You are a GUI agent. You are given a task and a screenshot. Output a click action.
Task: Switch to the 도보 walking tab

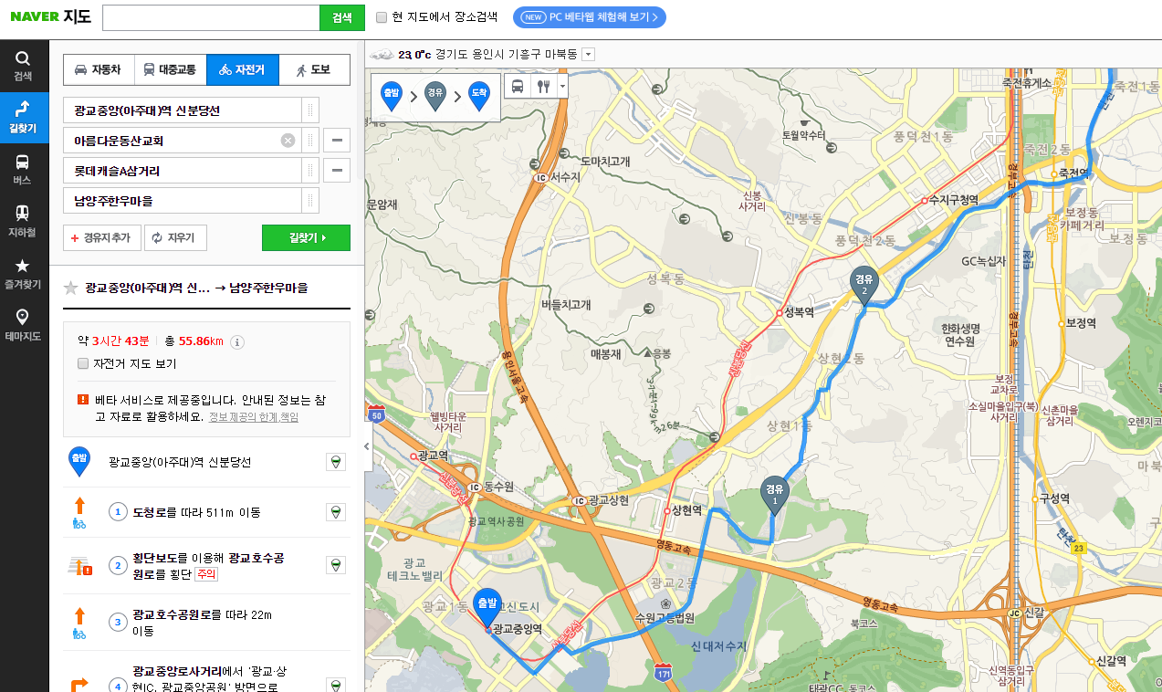coord(314,69)
